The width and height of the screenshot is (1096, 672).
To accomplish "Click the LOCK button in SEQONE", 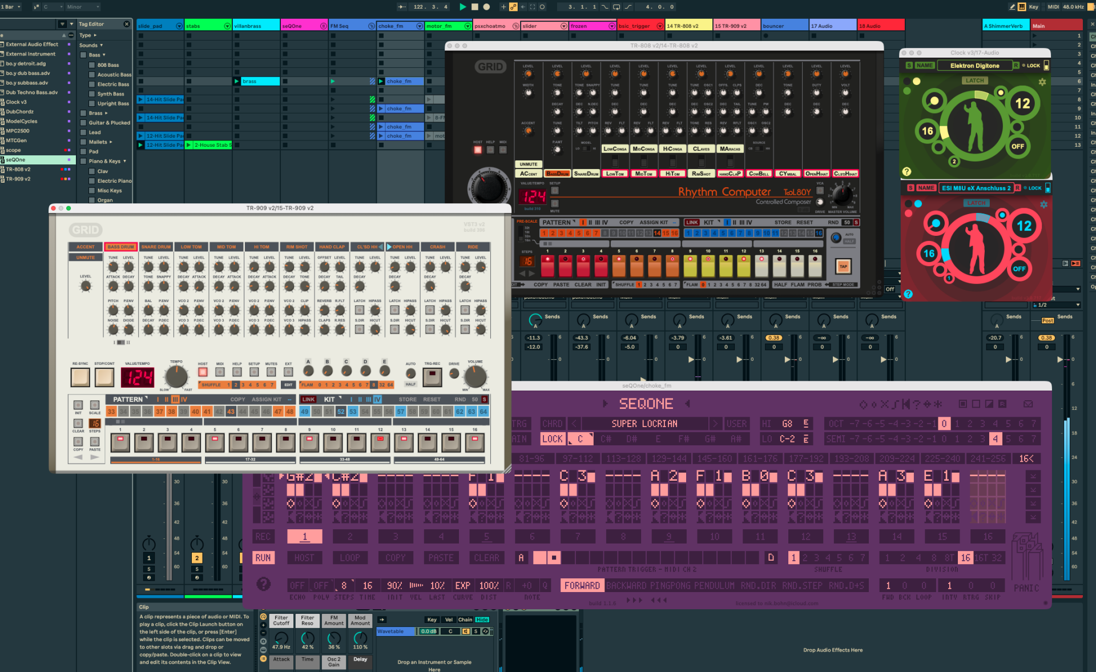I will 553,439.
